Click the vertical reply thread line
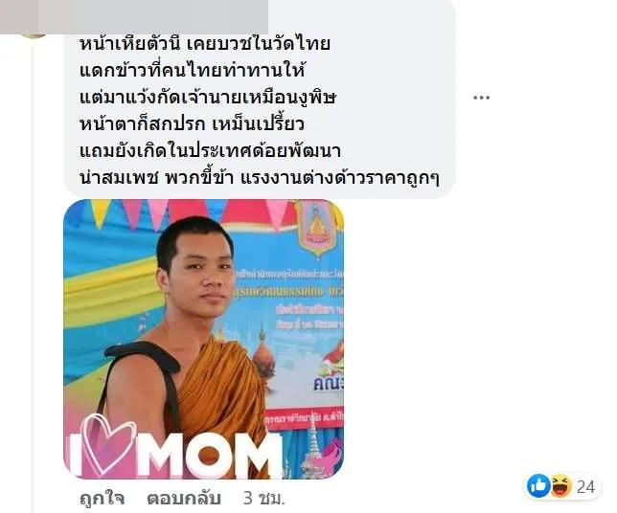Screen dimensions: 617x513 coord(34,276)
